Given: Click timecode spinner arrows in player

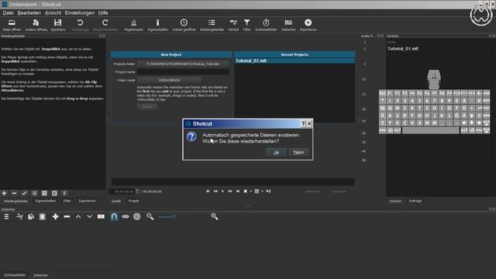Looking at the screenshot, I should tap(137, 191).
